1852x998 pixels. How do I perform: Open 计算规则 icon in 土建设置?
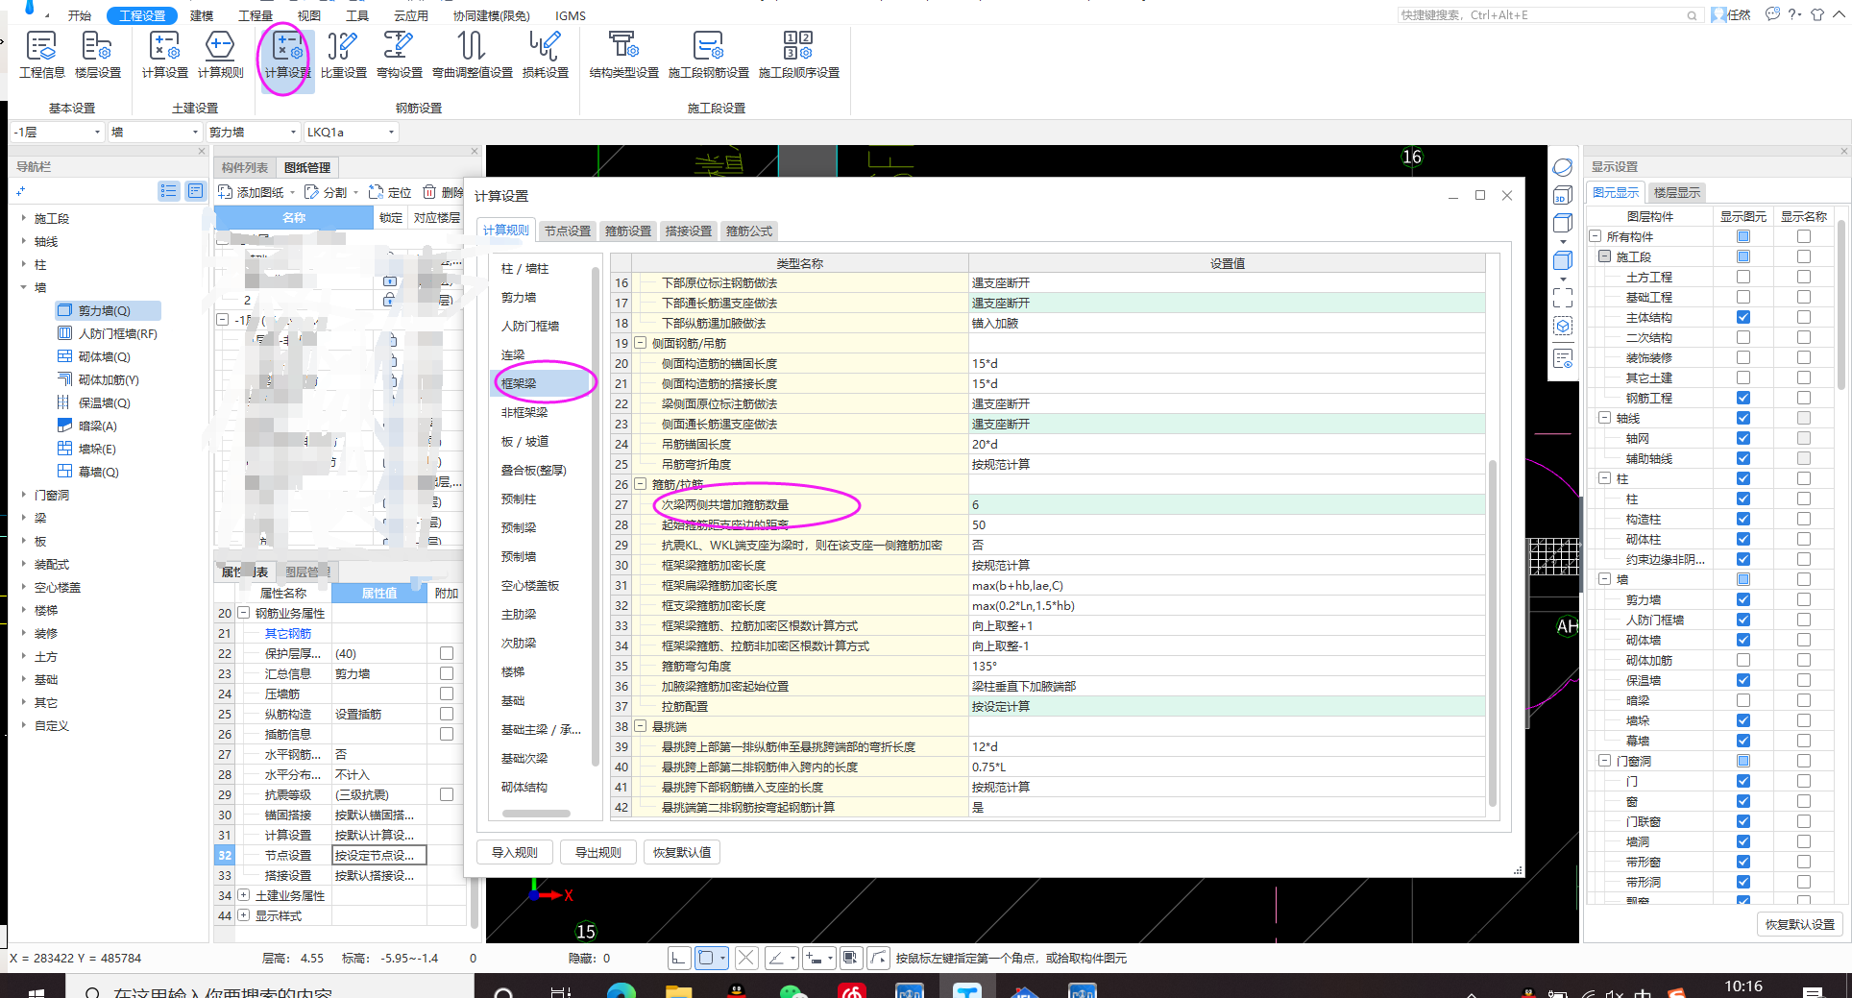point(220,55)
